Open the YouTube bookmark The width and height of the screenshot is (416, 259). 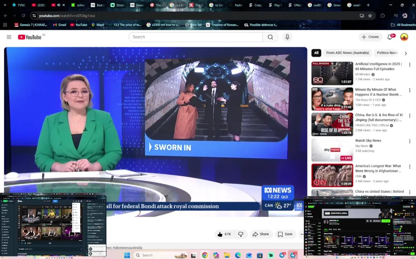78,25
